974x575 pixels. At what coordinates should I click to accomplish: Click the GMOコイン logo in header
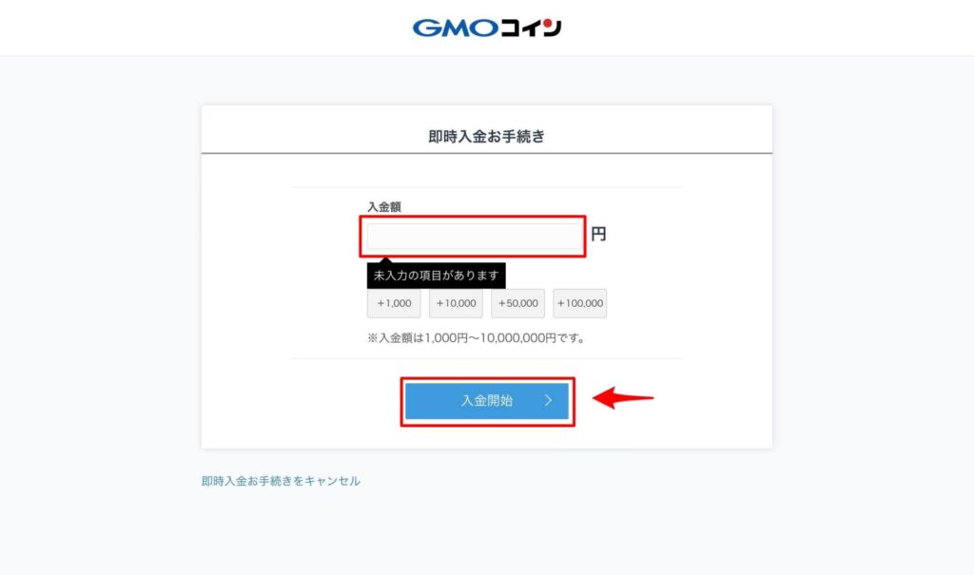[487, 28]
